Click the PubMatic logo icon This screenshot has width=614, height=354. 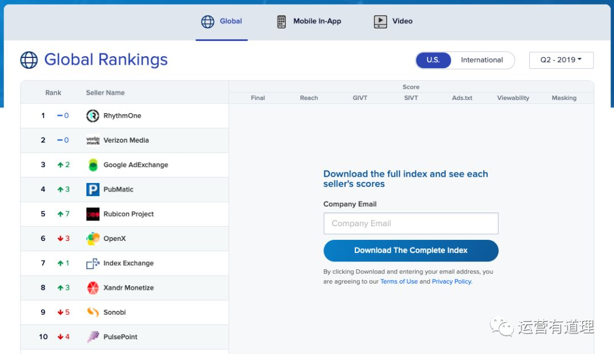(x=93, y=189)
